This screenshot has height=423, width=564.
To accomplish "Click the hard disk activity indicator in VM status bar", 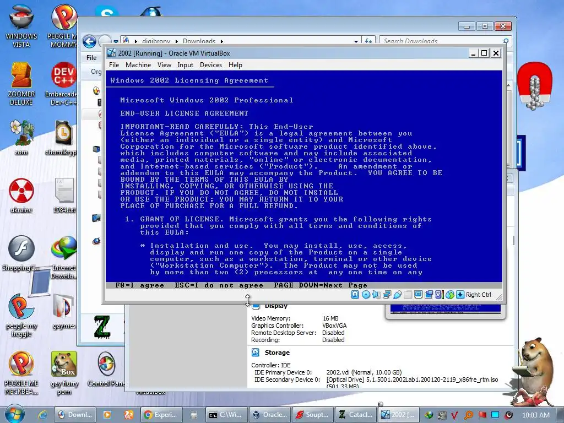I will click(355, 295).
